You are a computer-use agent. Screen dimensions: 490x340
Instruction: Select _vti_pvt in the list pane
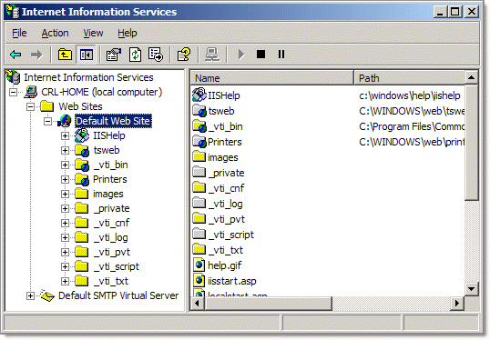pos(227,219)
